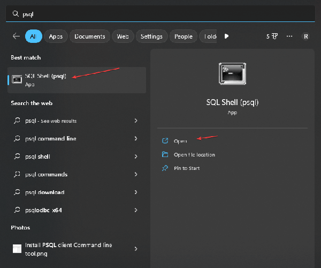Open the SQL Shell (psql) app
The width and height of the screenshot is (321, 268).
click(x=180, y=141)
